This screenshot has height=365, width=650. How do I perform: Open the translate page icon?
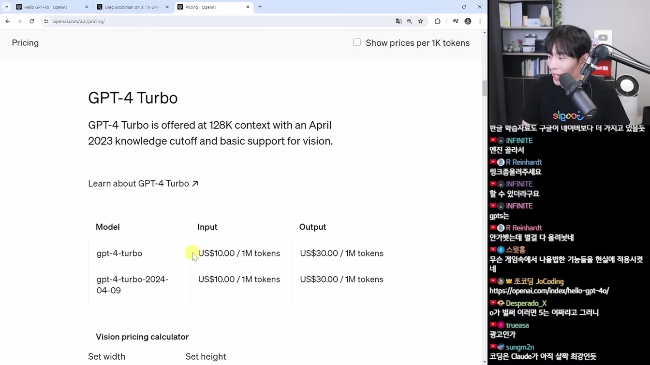coord(399,21)
